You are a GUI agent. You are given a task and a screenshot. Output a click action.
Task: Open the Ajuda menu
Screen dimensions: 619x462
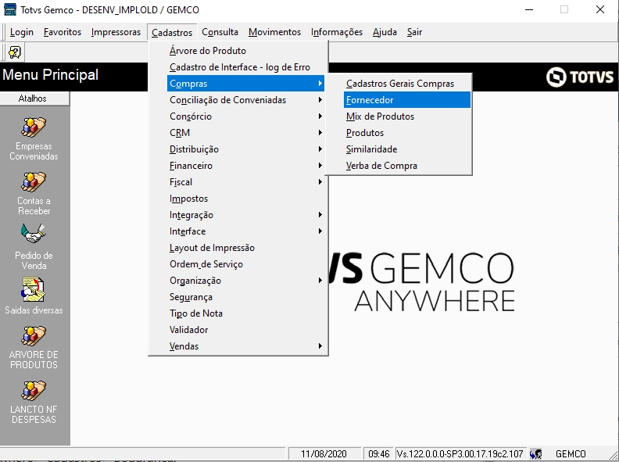385,32
